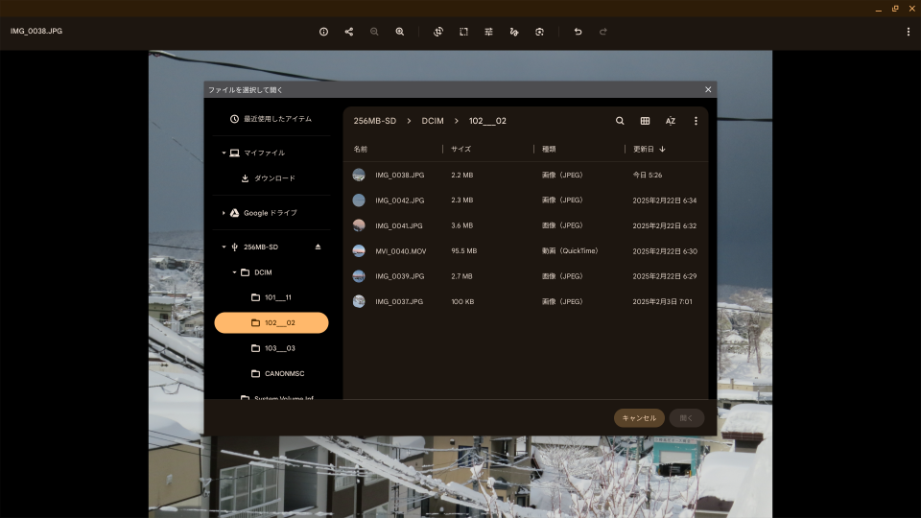This screenshot has width=921, height=518.
Task: Switch file picker to thumbnail grid view
Action: [x=645, y=121]
